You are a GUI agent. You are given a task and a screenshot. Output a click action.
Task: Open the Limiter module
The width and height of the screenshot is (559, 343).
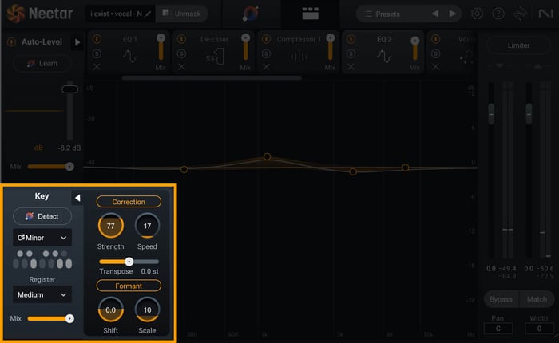(x=518, y=45)
